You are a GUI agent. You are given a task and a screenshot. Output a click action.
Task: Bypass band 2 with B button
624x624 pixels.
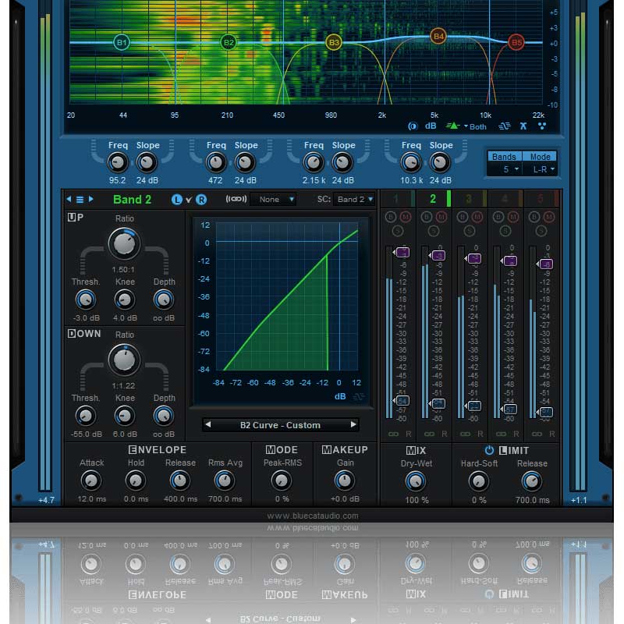click(x=426, y=218)
